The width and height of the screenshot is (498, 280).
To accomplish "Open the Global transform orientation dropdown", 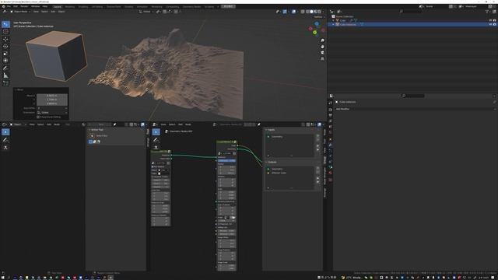I will coord(146,12).
